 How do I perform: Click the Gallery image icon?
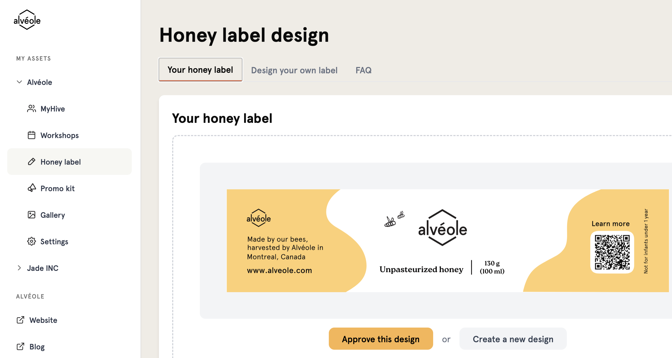pos(32,215)
